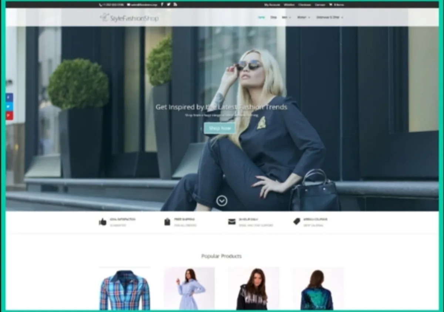
Task: Open the Home navigation tab
Action: [262, 17]
